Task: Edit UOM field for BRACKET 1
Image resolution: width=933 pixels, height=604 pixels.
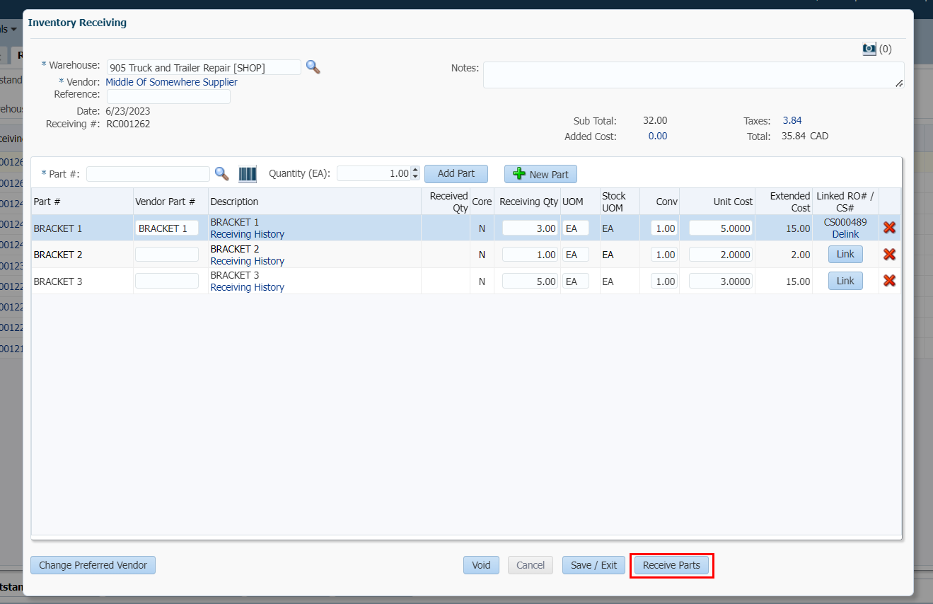Action: tap(576, 228)
